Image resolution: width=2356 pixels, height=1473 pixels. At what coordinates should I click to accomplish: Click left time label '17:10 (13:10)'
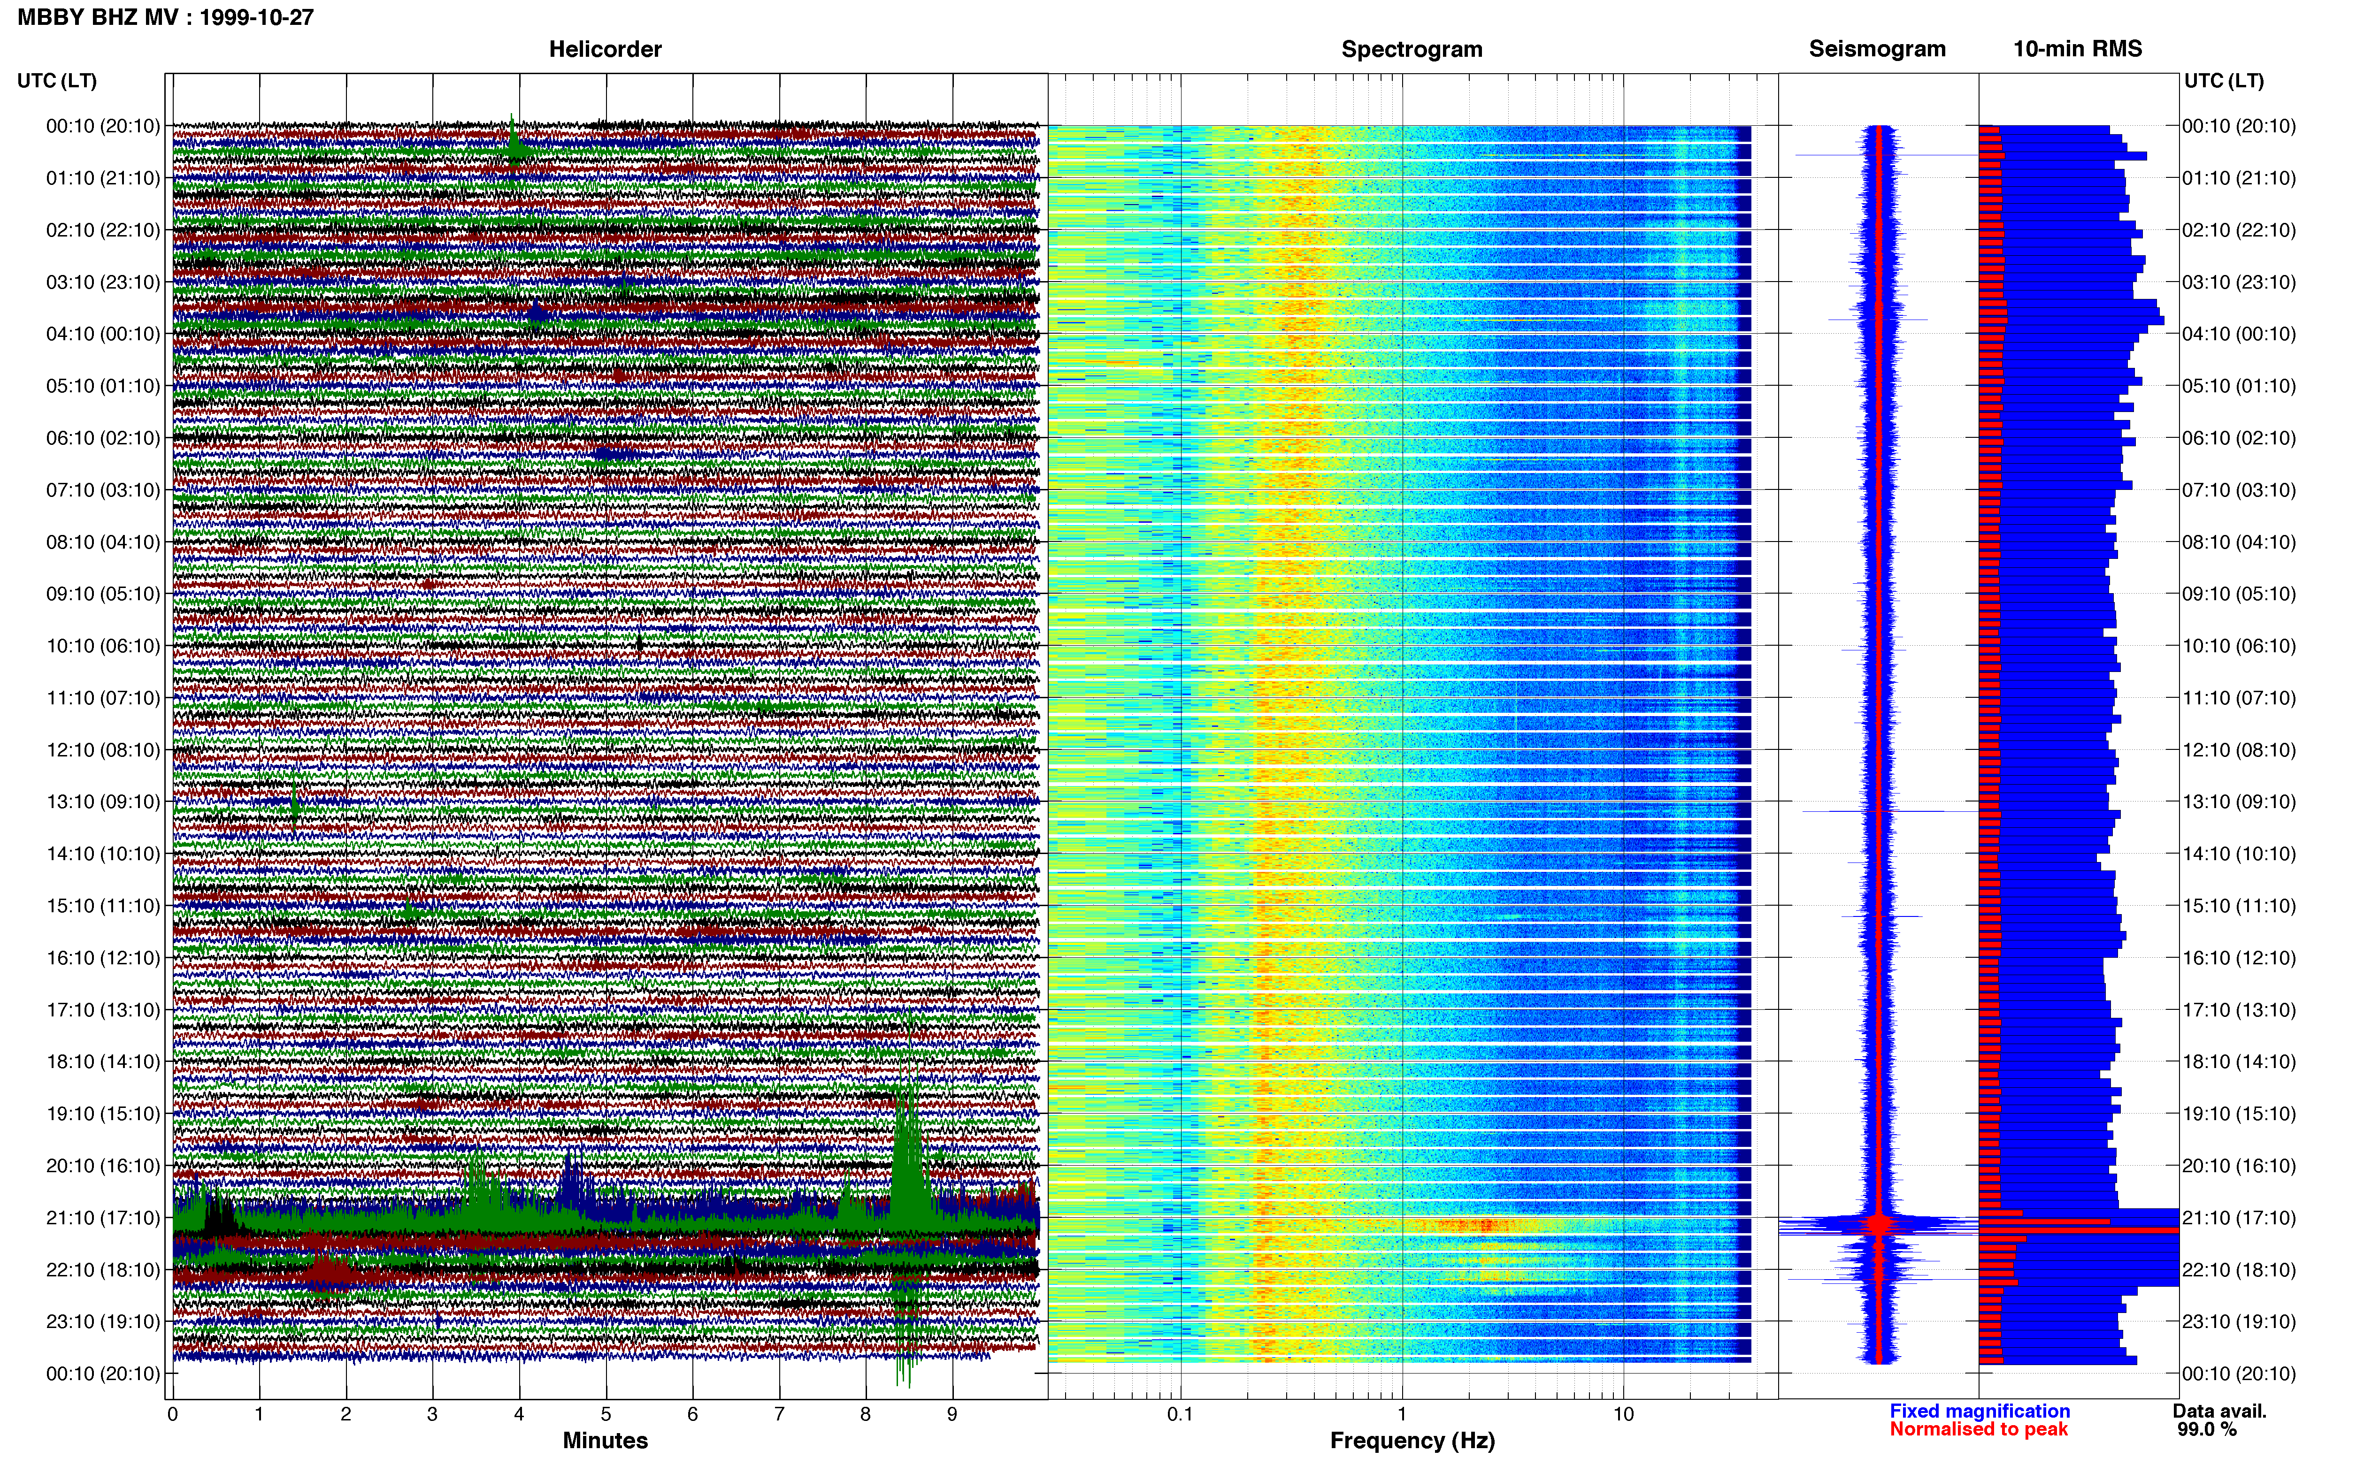coord(103,1009)
